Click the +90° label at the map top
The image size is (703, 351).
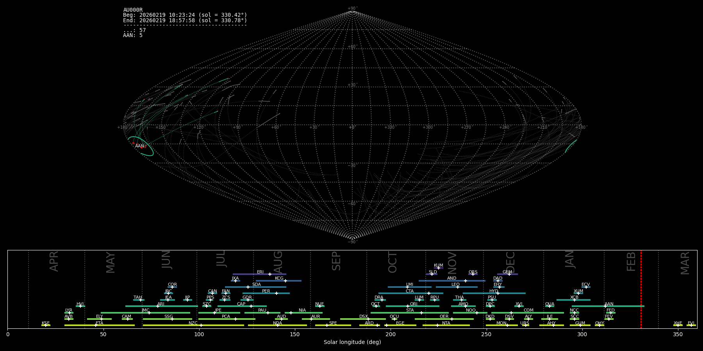click(x=352, y=9)
